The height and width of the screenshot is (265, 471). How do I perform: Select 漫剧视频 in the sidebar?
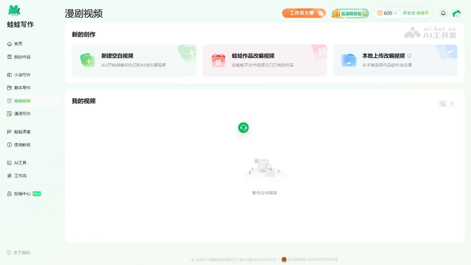(x=33, y=101)
